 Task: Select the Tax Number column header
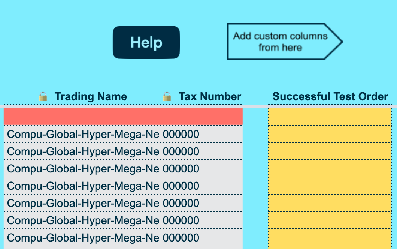point(210,96)
